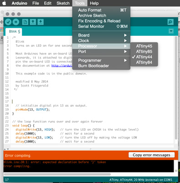180x183 pixels.
Task: Click the digitalWrite(13, HIGH) line
Action: click(x=35, y=129)
